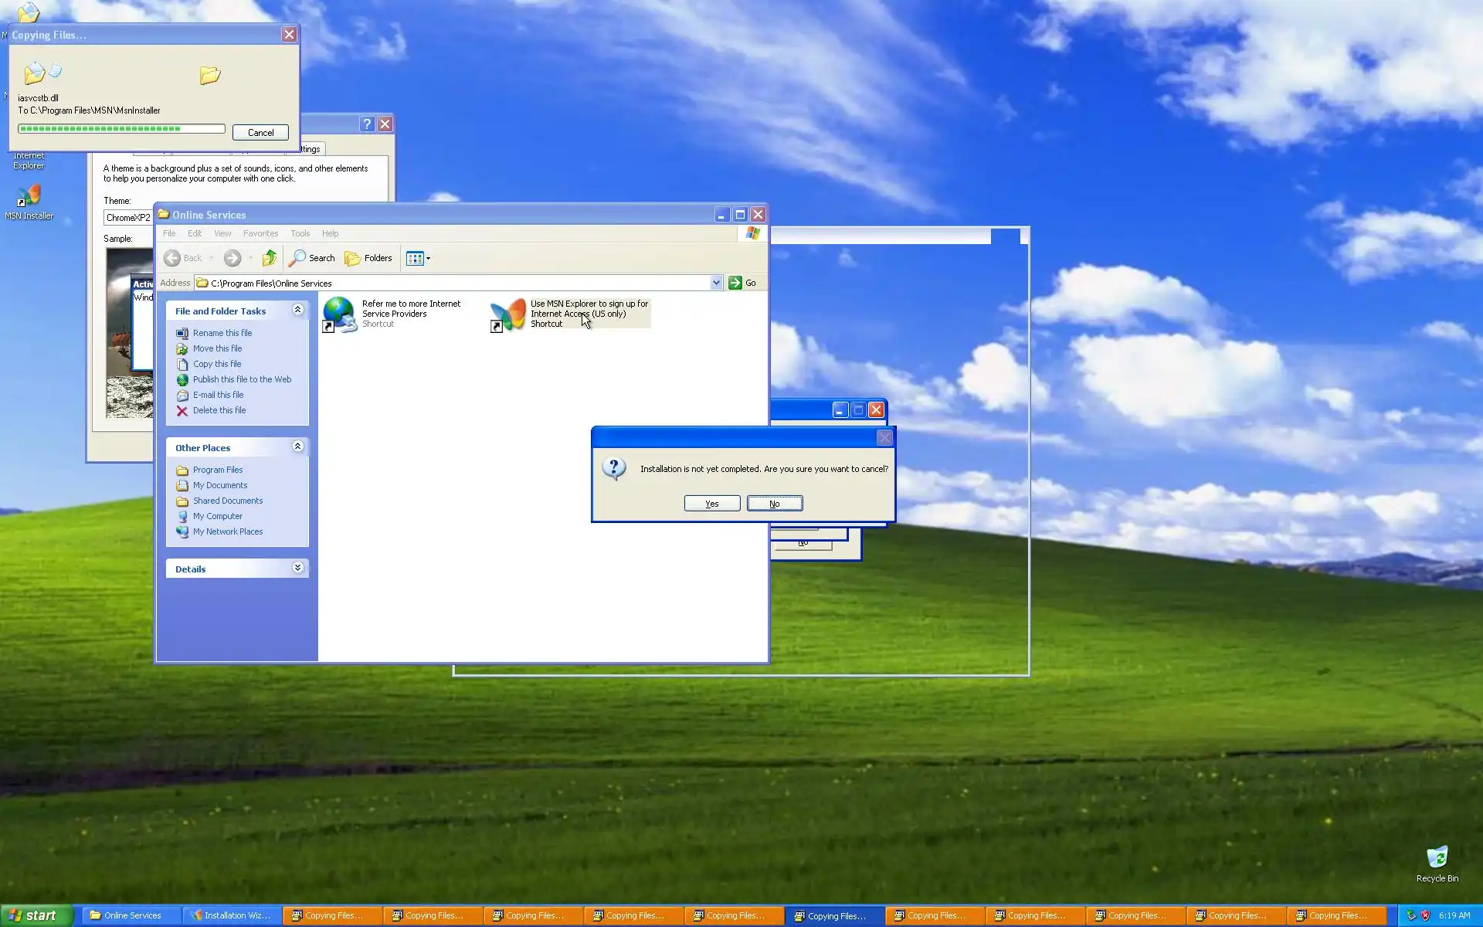The height and width of the screenshot is (927, 1483).
Task: Expand the Address bar dropdown
Action: click(x=716, y=283)
